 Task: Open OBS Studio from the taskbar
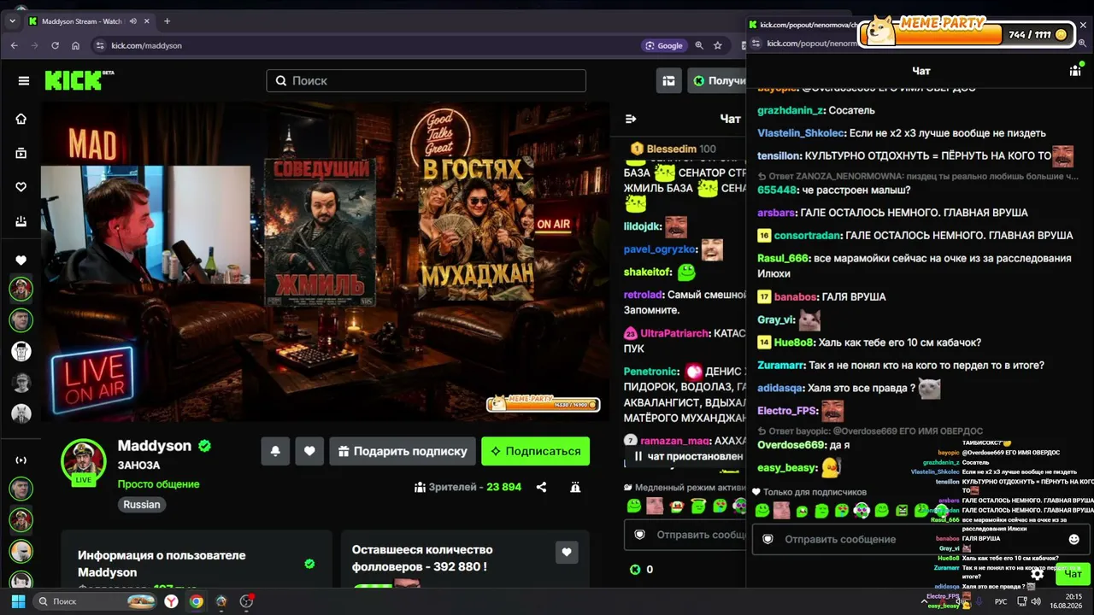coord(247,601)
